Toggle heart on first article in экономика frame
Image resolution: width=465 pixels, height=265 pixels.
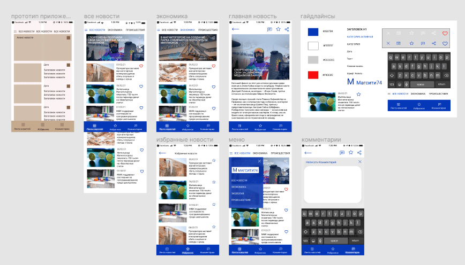click(214, 66)
